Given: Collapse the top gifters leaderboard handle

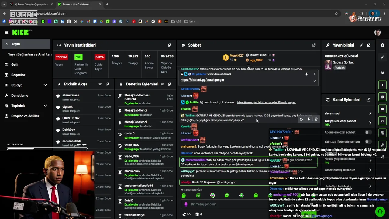Looking at the screenshot, I should 248,66.
